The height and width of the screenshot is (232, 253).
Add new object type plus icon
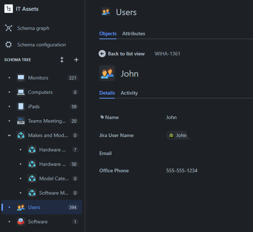76,60
